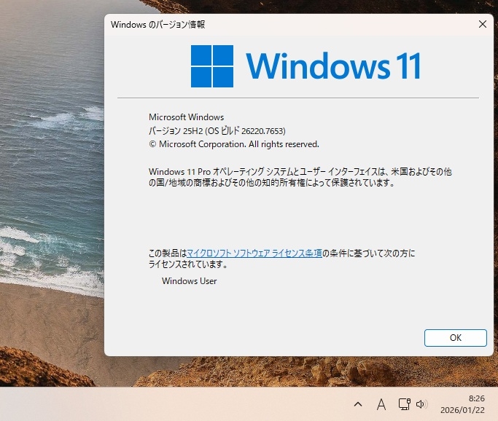Image resolution: width=498 pixels, height=421 pixels.
Task: Show hidden icons in system tray
Action: 358,404
